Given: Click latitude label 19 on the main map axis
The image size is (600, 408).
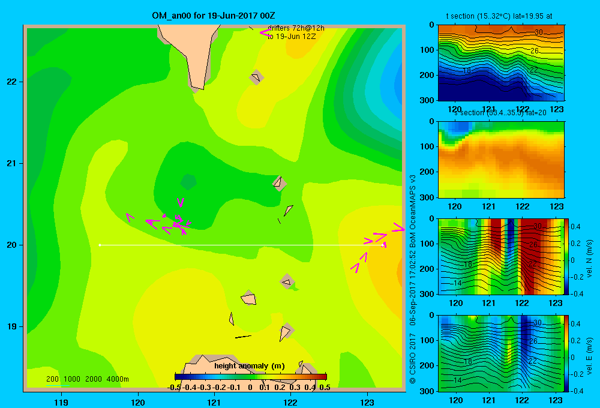Looking at the screenshot, I should [12, 326].
